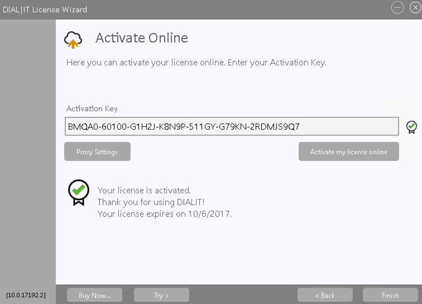The image size is (422, 304).
Task: Click the version number [10.0.17192.2]
Action: [x=26, y=295]
